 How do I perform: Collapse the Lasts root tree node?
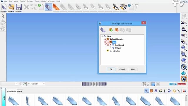tap(102, 36)
